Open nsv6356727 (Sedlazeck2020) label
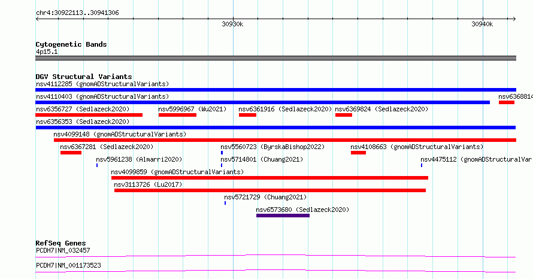The width and height of the screenshot is (533, 279). (x=83, y=109)
